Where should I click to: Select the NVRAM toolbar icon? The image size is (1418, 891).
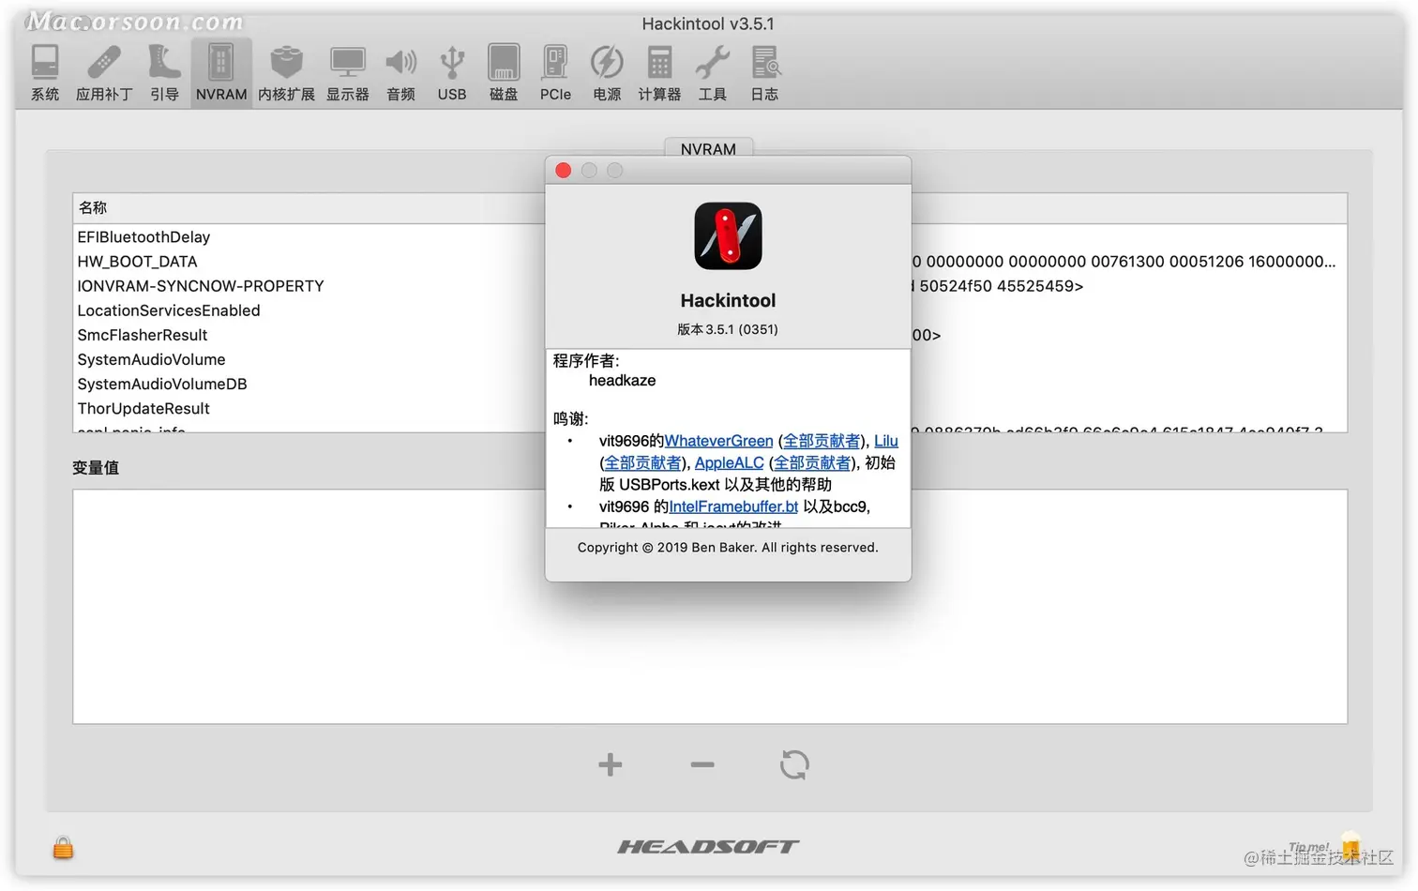coord(221,72)
